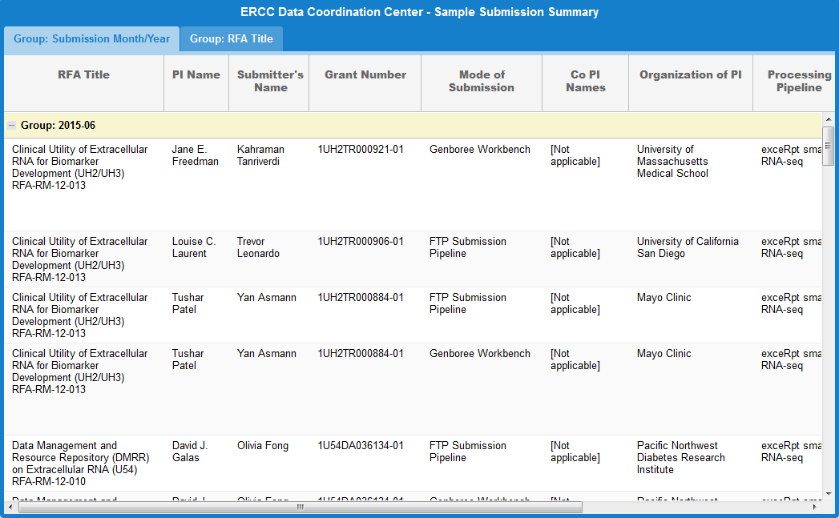
Task: Sort by Mode of Submission column
Action: [x=482, y=82]
